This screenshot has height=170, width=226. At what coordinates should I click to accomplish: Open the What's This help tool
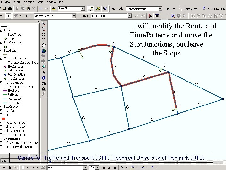pos(105,9)
